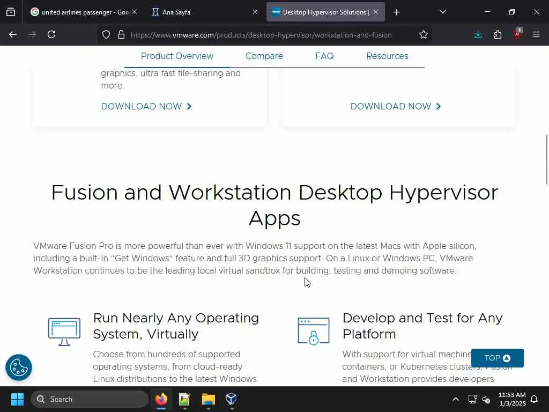Image resolution: width=549 pixels, height=412 pixels.
Task: Go back using the back arrow
Action: (13, 34)
